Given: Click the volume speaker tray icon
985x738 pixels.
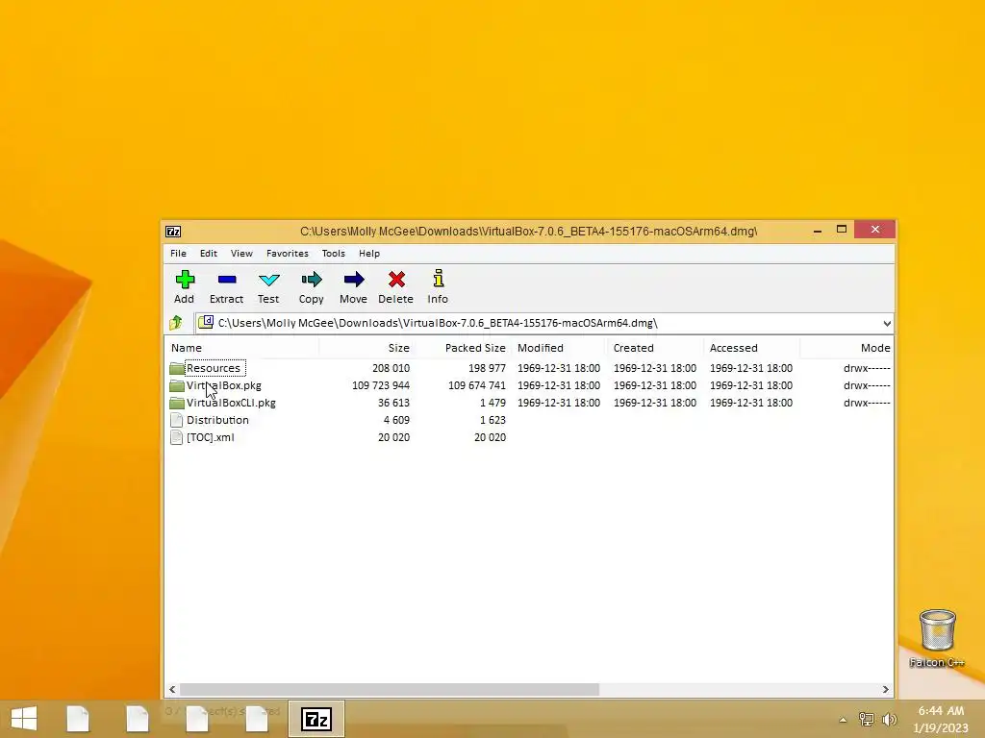Looking at the screenshot, I should [x=889, y=719].
